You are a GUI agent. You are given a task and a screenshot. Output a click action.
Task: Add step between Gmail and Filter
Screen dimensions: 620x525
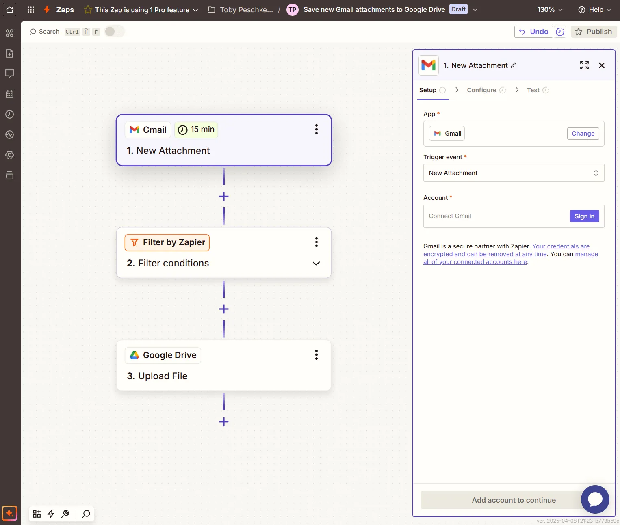[224, 197]
